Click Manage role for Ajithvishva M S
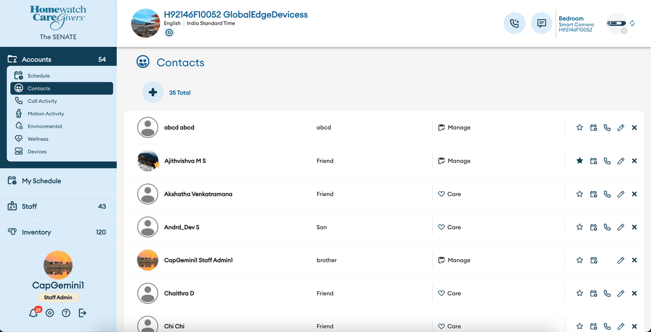 click(454, 161)
